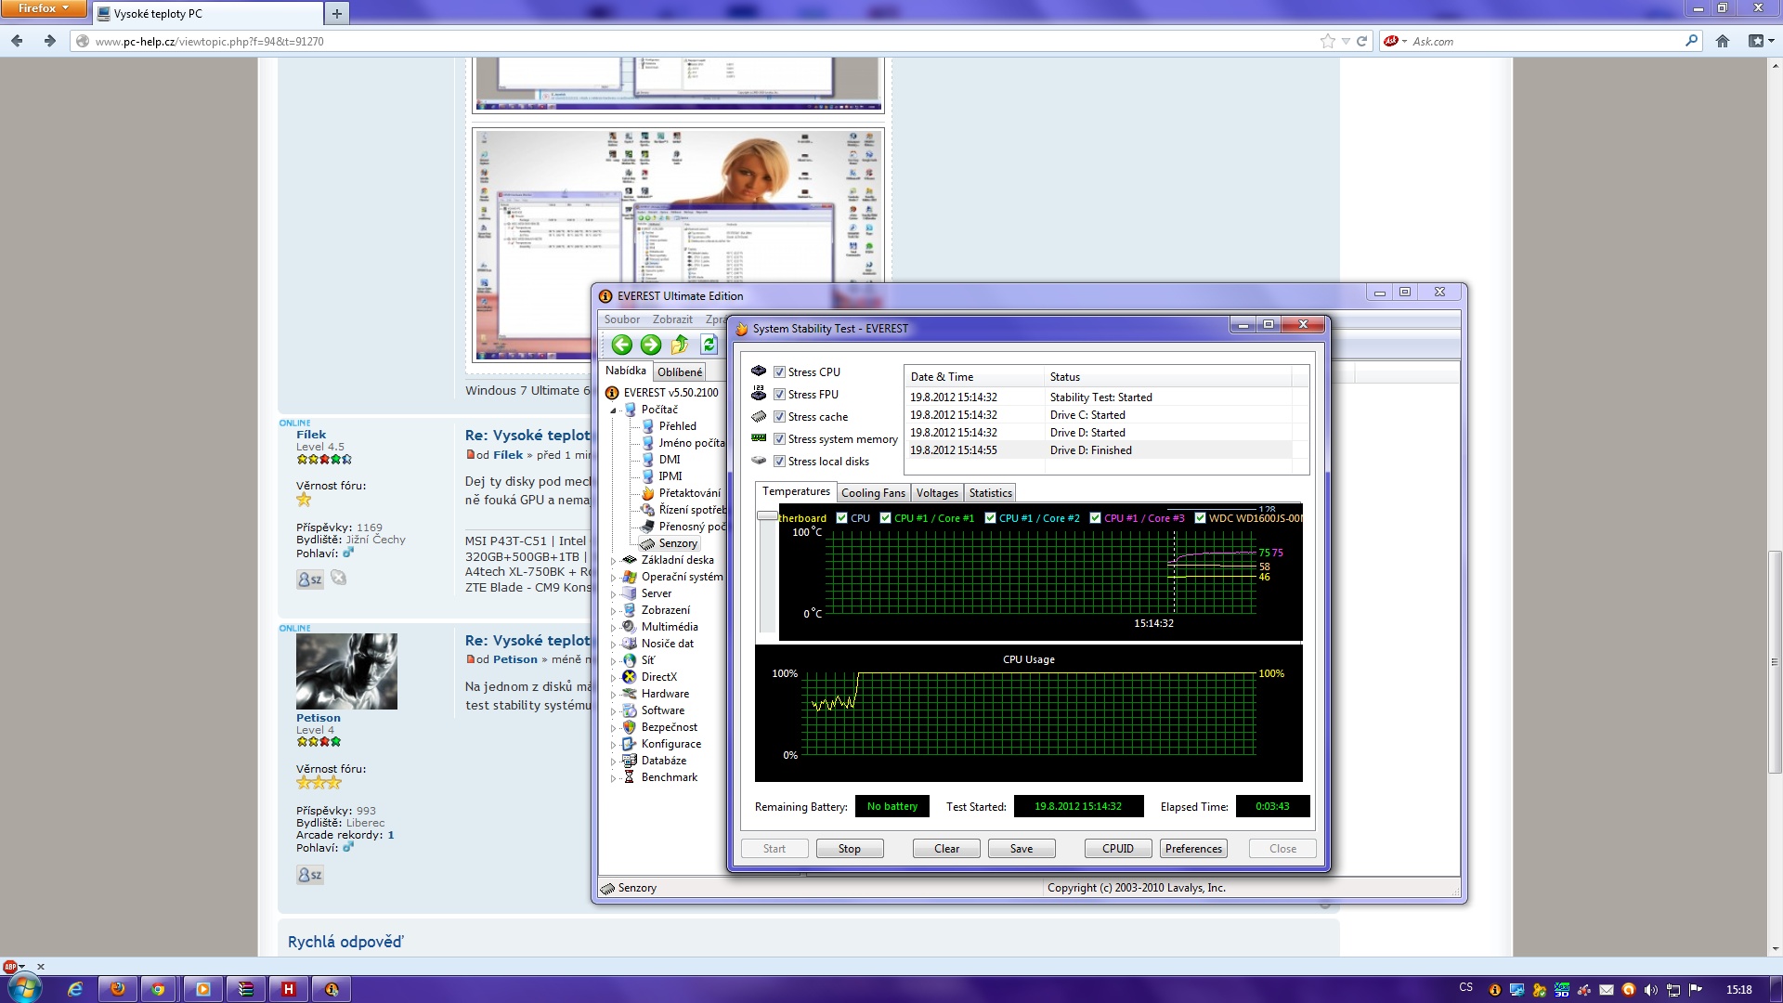Click the green back arrow in EVEREST toolbar
1783x1003 pixels.
point(621,345)
